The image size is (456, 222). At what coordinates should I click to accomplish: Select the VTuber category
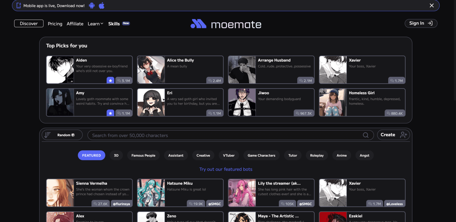tap(229, 155)
